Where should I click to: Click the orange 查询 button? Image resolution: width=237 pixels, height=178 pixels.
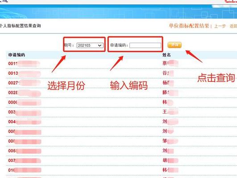(175, 45)
